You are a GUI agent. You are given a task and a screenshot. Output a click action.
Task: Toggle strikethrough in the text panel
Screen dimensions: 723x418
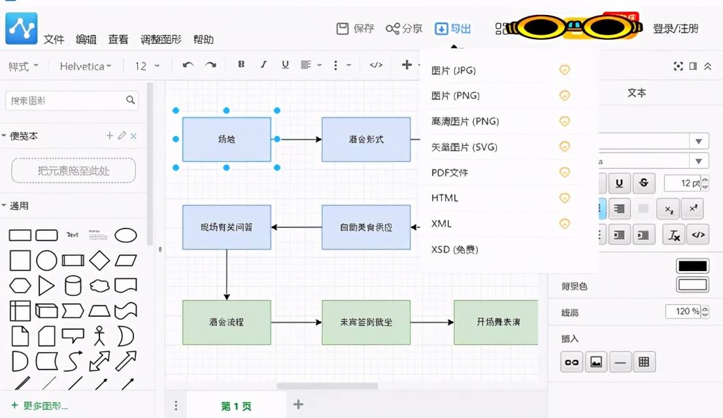(x=644, y=183)
